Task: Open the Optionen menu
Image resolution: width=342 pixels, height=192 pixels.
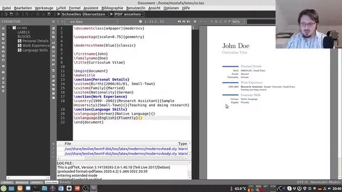Action: [171, 8]
